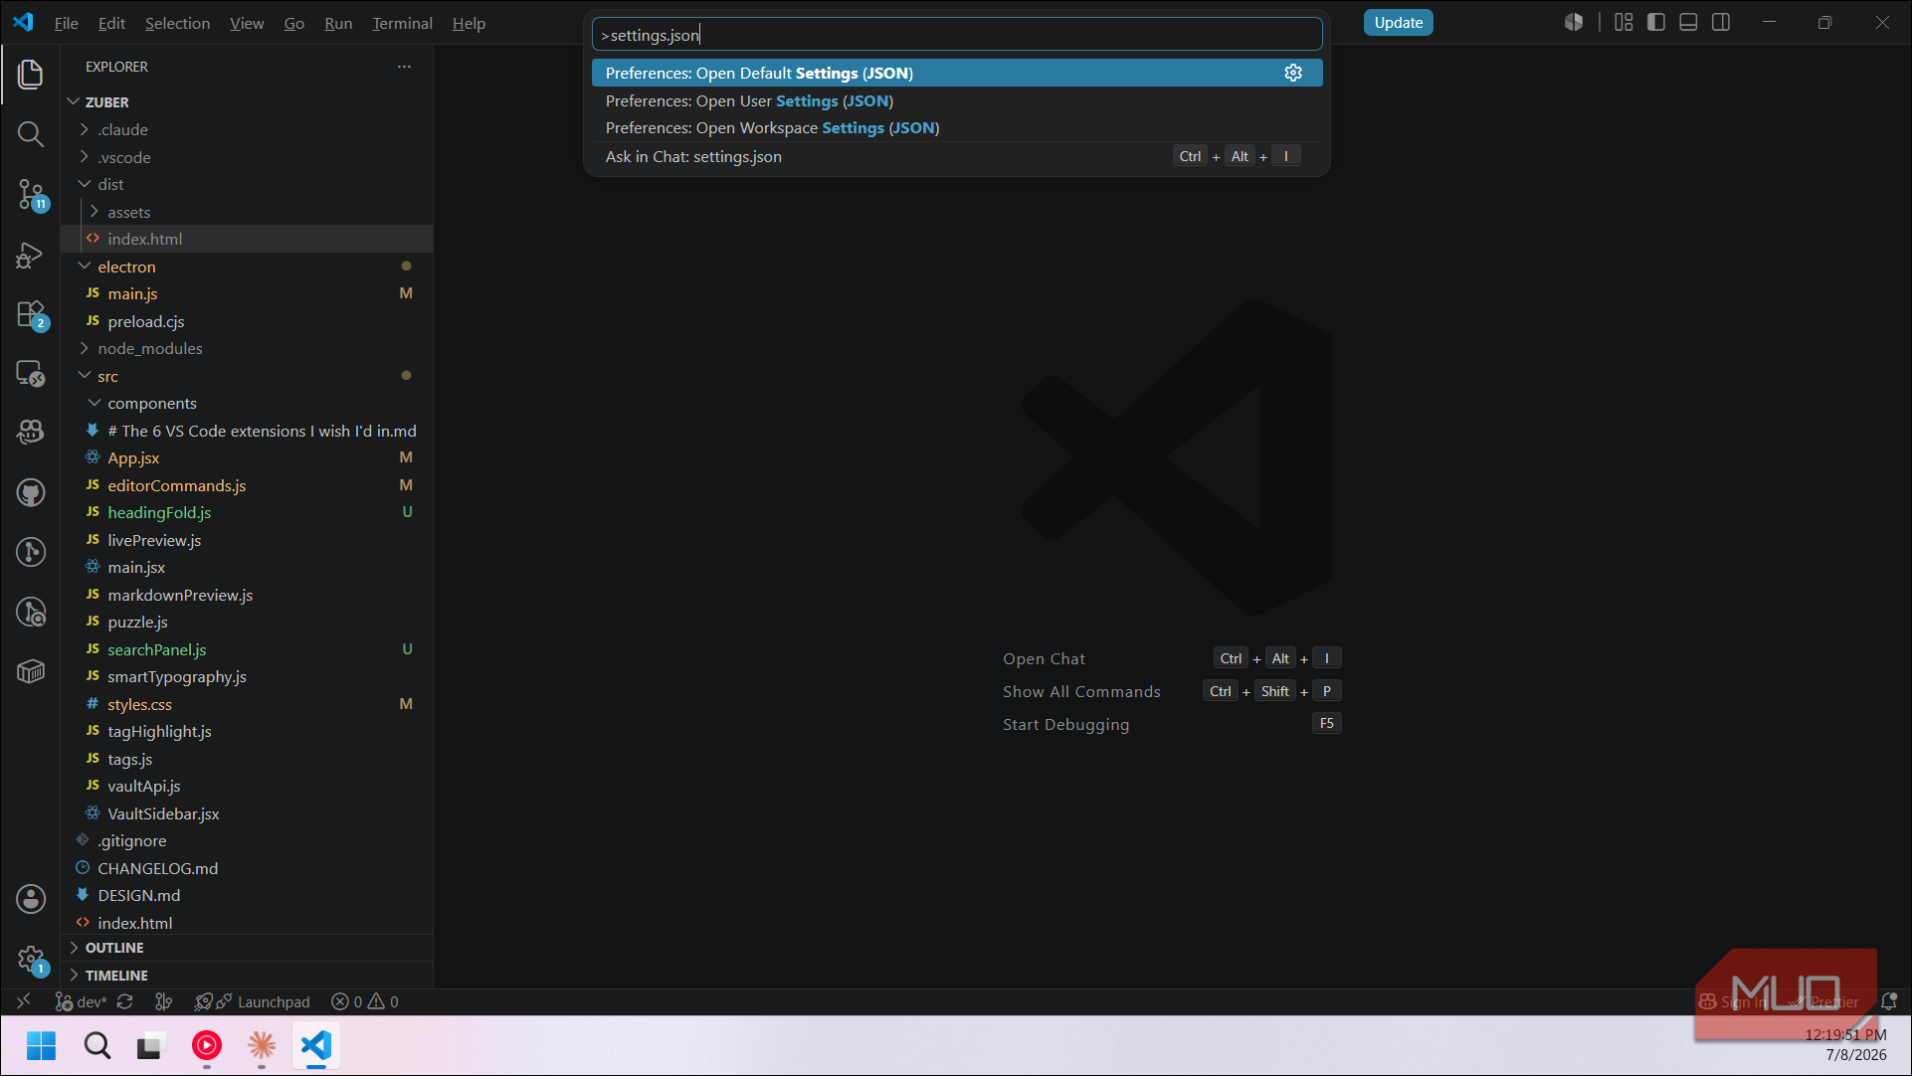Image resolution: width=1912 pixels, height=1076 pixels.
Task: Open the Copilot icon in the title bar
Action: [1574, 23]
